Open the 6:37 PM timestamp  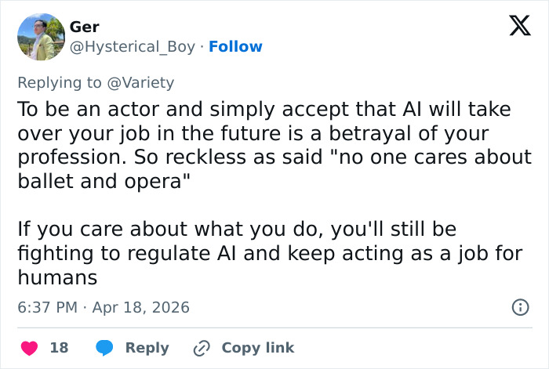(x=47, y=307)
